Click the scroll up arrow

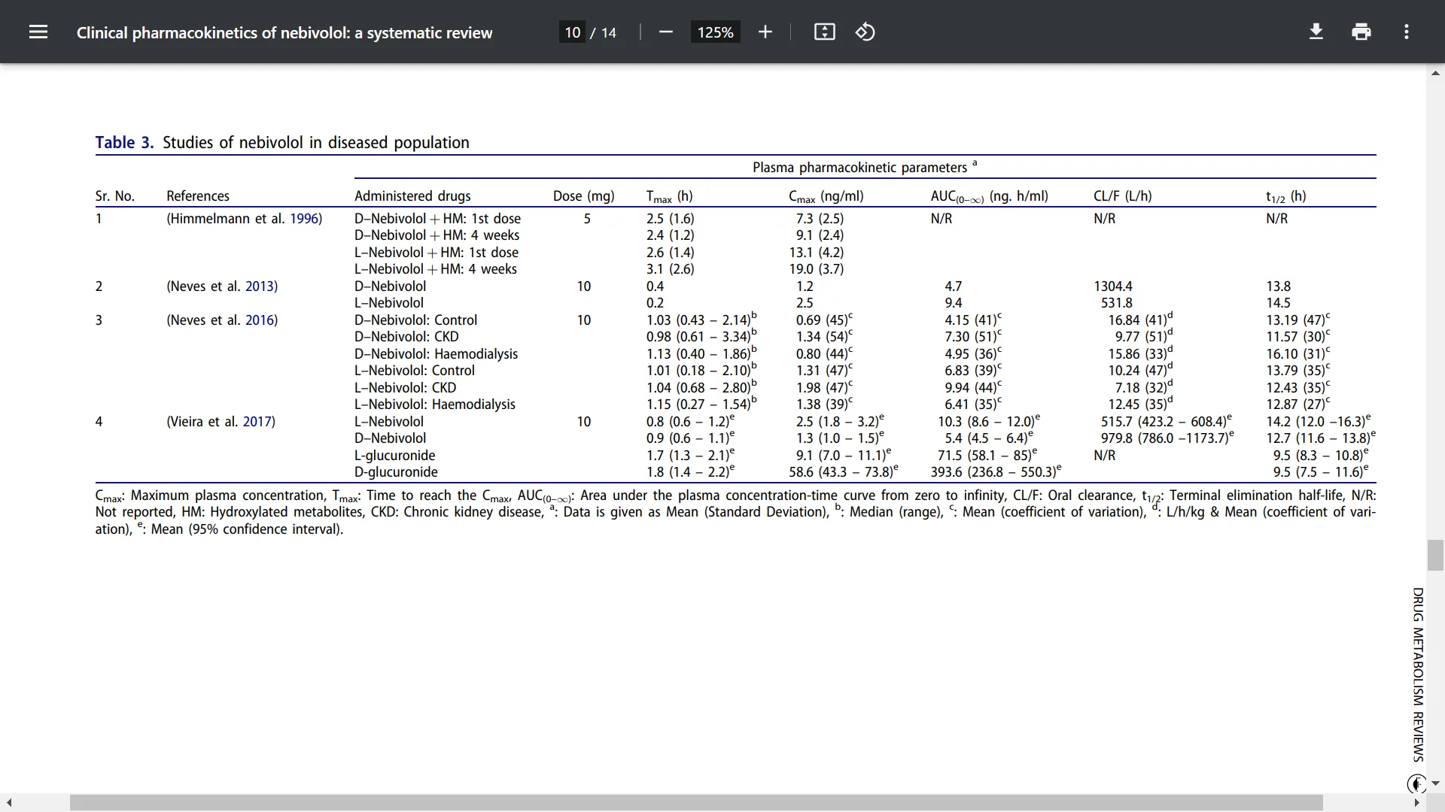[1435, 73]
